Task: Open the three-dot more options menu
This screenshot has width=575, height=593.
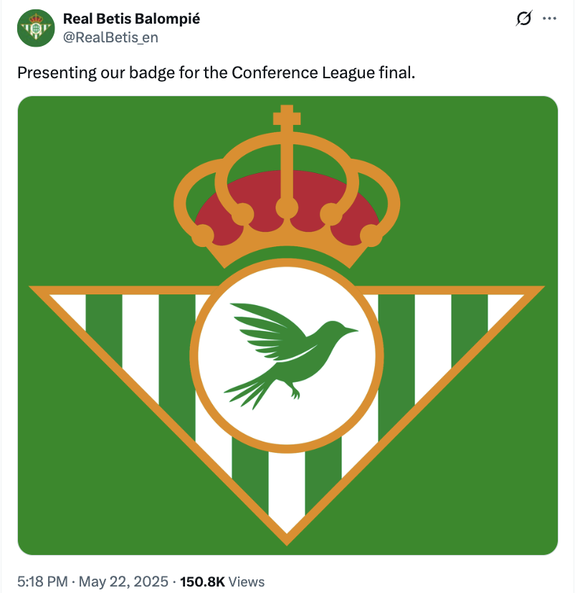Action: coord(550,19)
